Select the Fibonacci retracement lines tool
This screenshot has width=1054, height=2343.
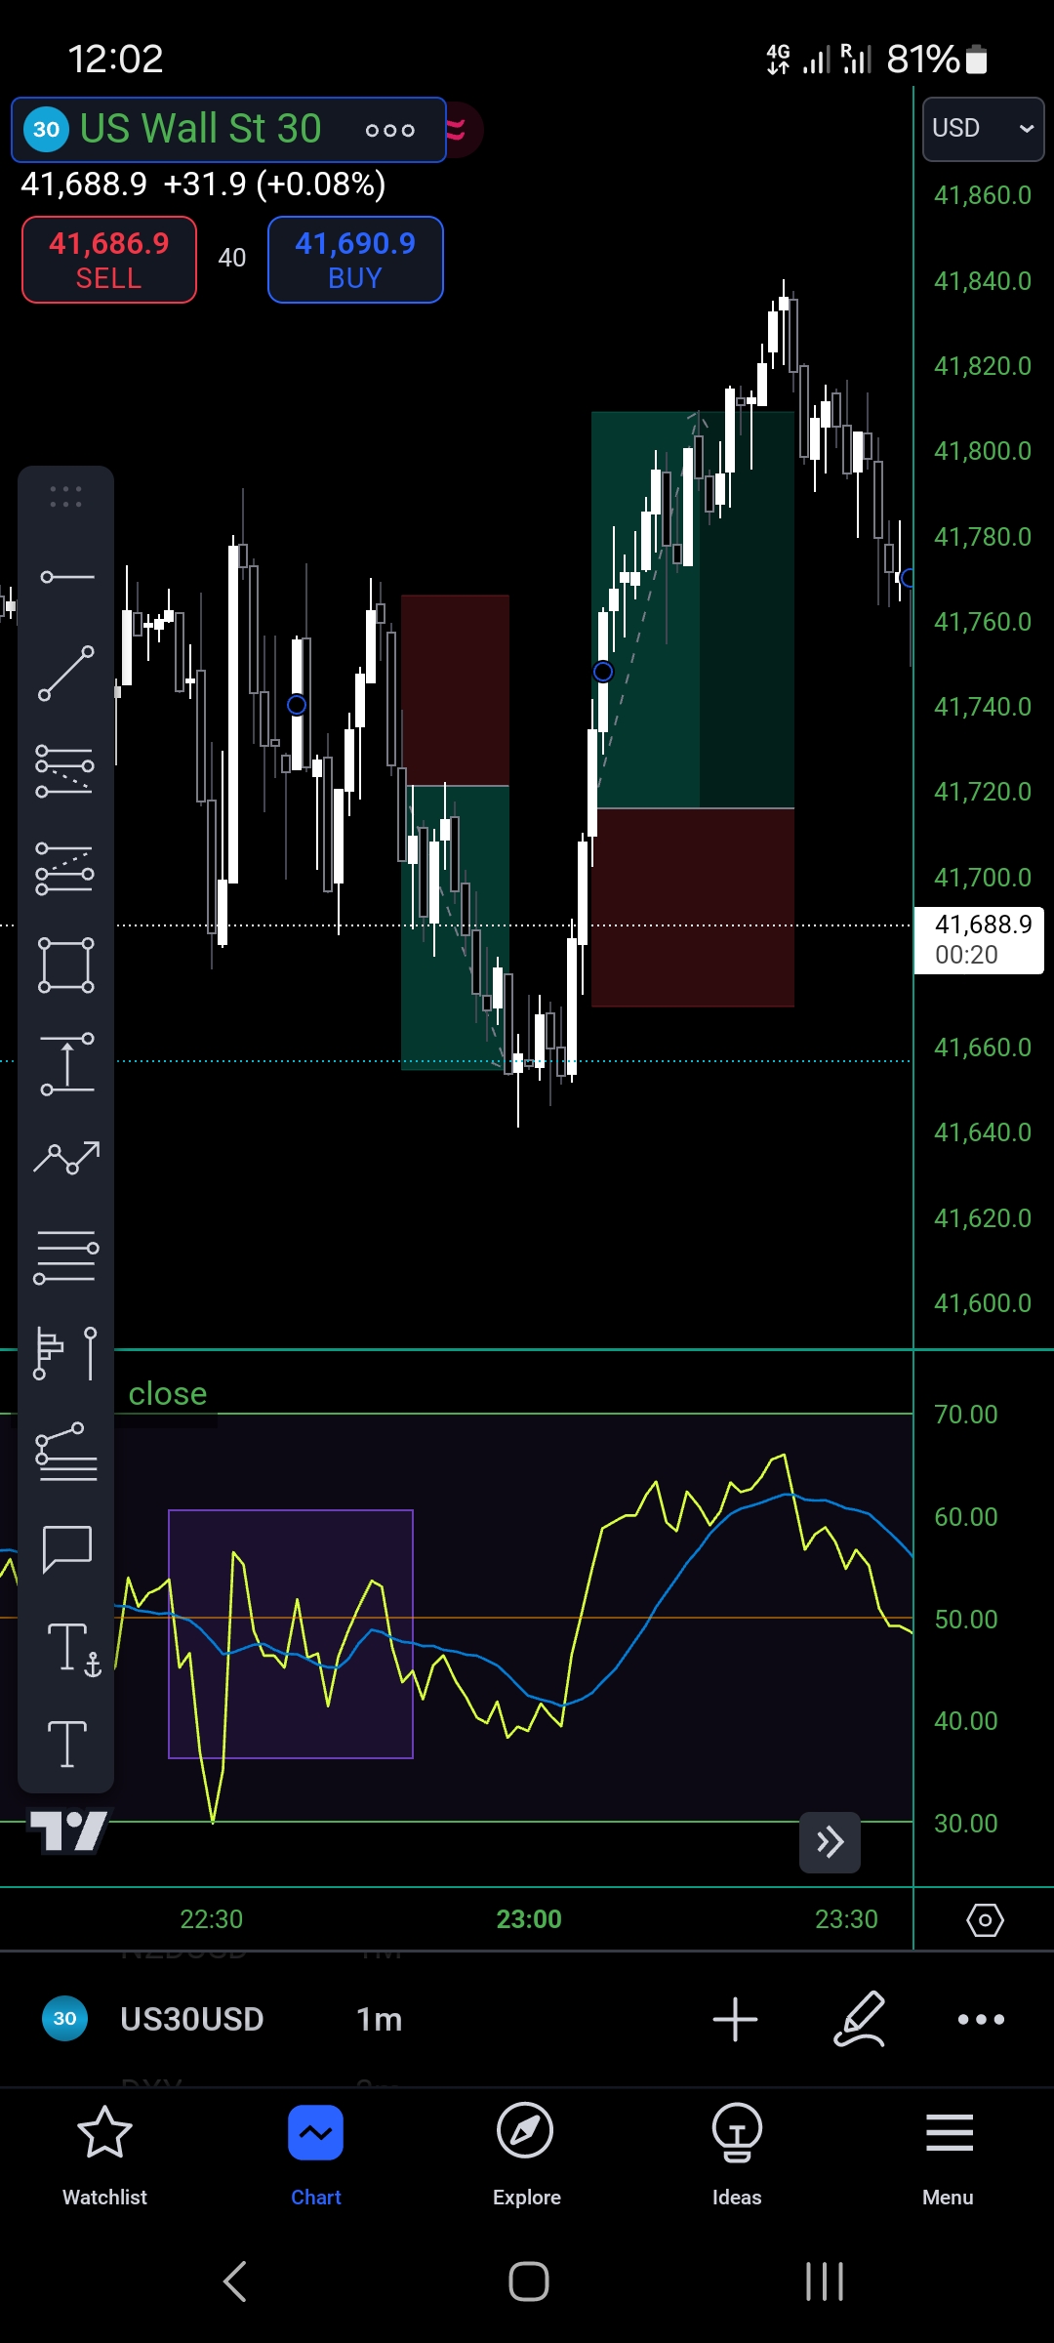pyautogui.click(x=66, y=1257)
